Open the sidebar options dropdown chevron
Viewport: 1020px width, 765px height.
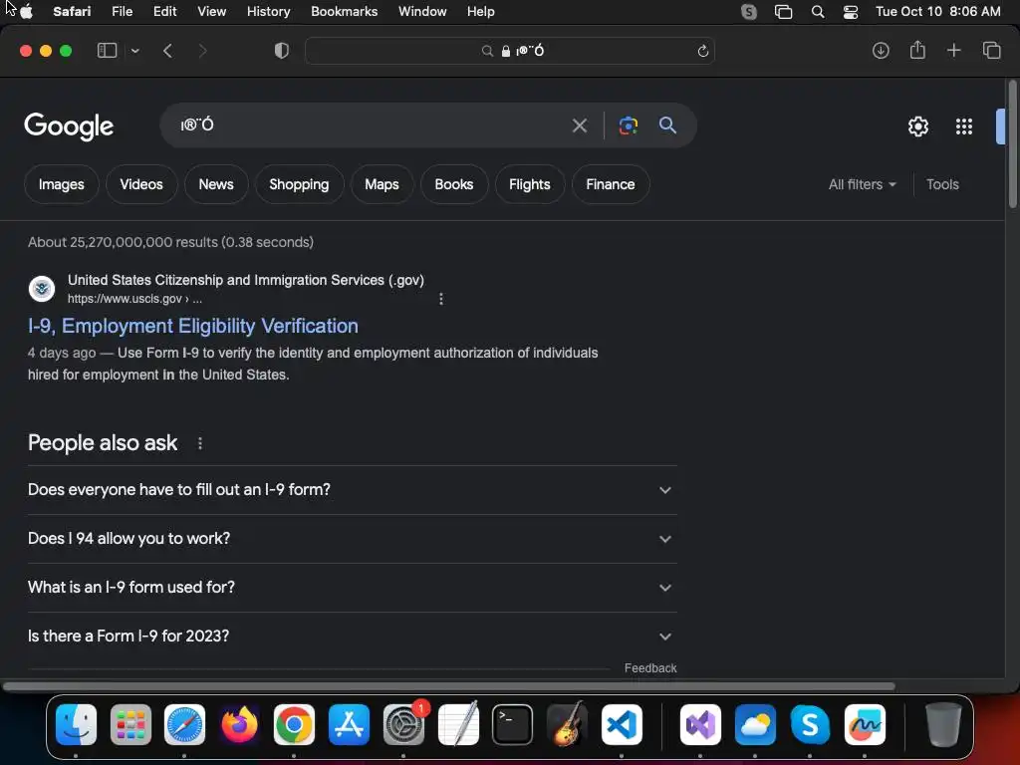pyautogui.click(x=134, y=51)
